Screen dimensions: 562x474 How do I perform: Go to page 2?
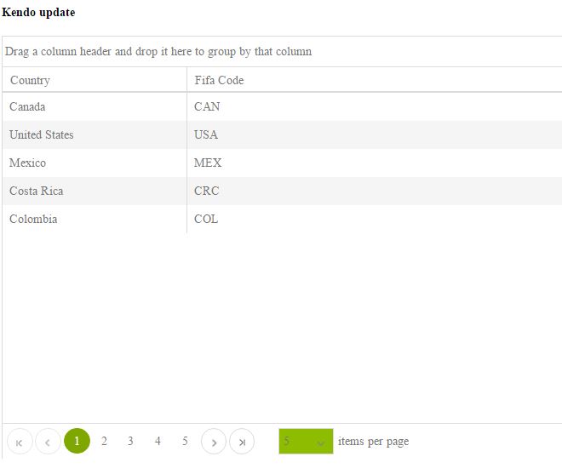tap(104, 441)
